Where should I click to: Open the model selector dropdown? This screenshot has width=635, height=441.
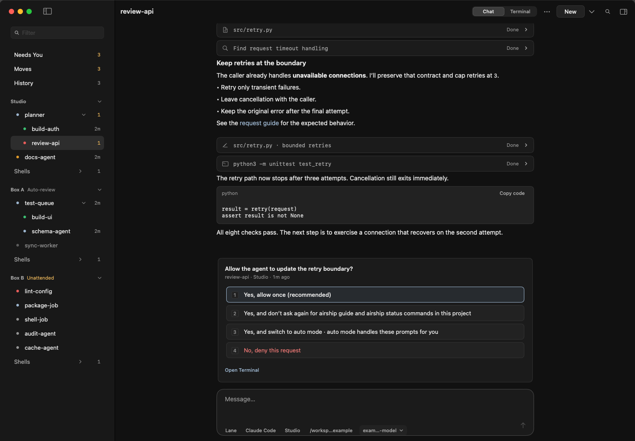383,430
